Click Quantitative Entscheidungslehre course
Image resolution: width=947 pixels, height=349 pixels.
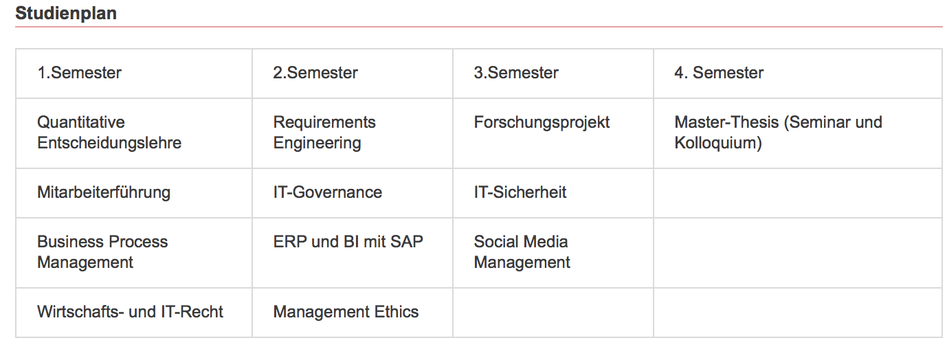pyautogui.click(x=109, y=133)
